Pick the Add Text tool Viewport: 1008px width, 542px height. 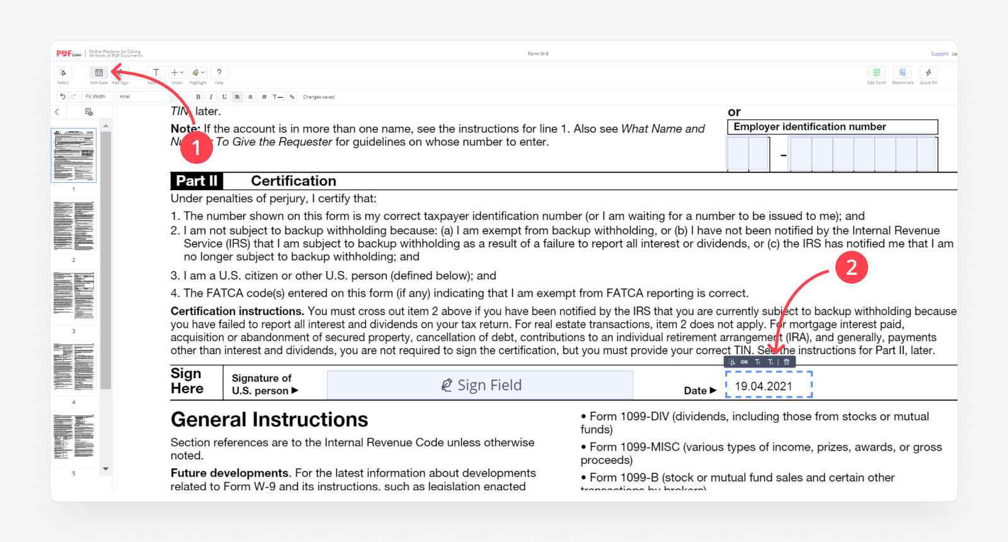[x=156, y=73]
